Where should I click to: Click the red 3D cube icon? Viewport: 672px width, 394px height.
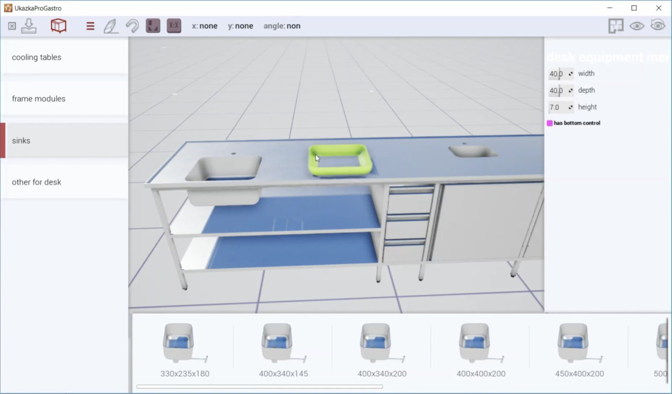tap(58, 26)
